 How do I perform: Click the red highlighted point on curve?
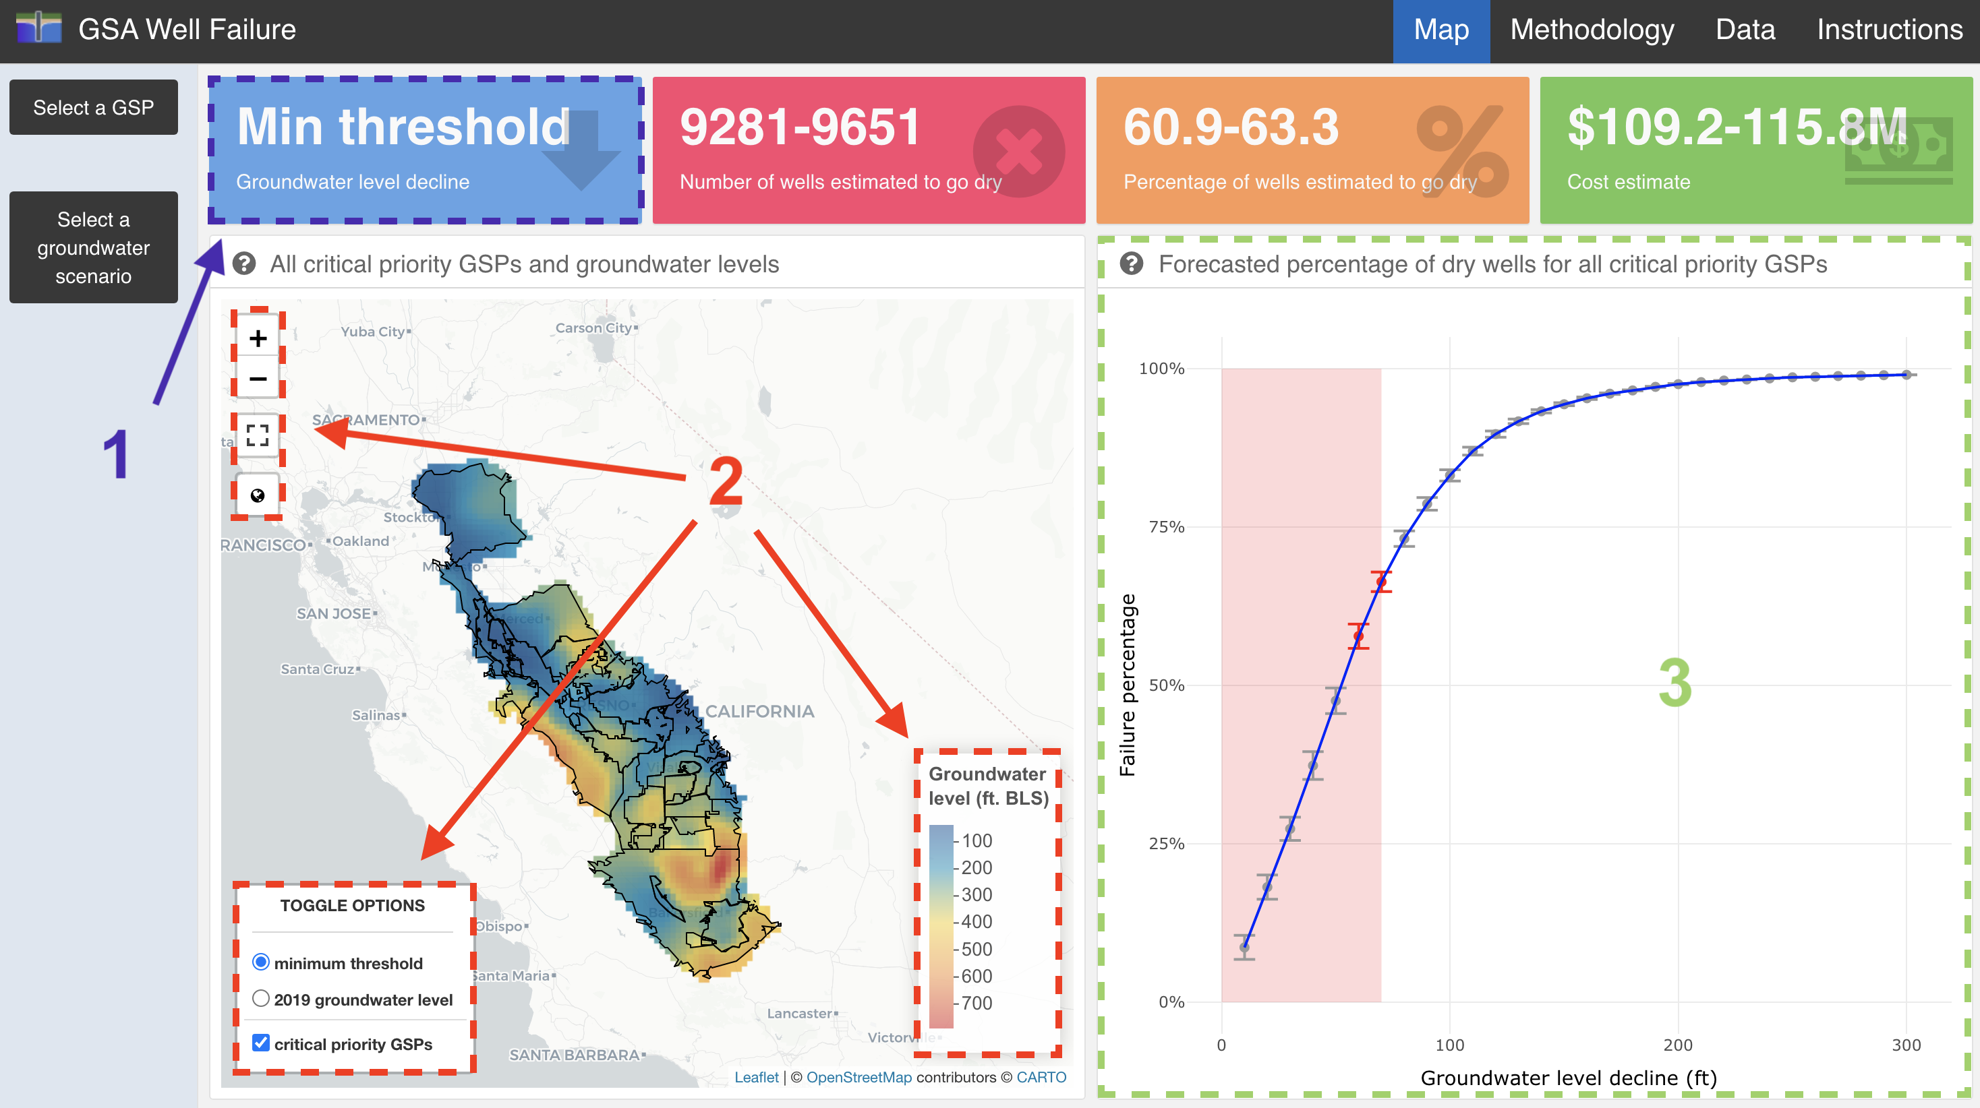click(x=1358, y=636)
